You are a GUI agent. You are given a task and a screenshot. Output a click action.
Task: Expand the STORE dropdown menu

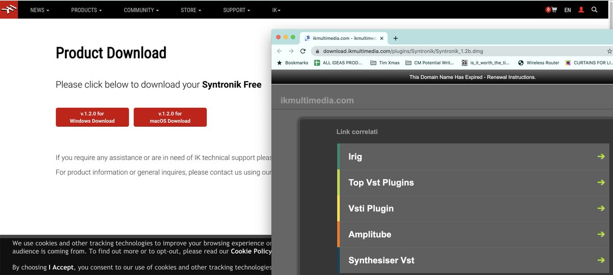[x=191, y=10]
